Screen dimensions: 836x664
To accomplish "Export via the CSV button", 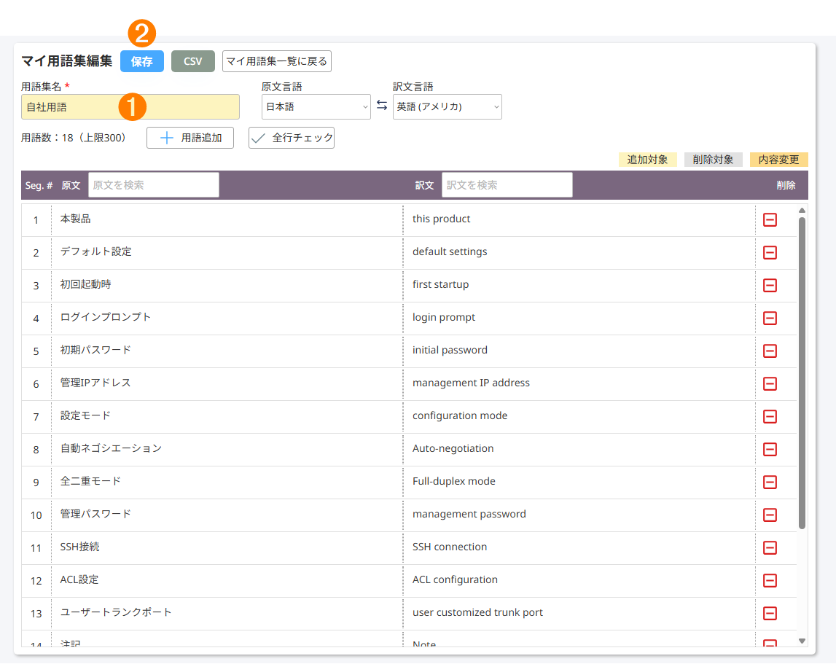I will [193, 61].
